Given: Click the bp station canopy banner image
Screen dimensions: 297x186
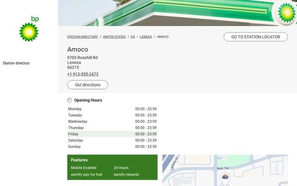Looking at the screenshot, I should click(177, 13).
